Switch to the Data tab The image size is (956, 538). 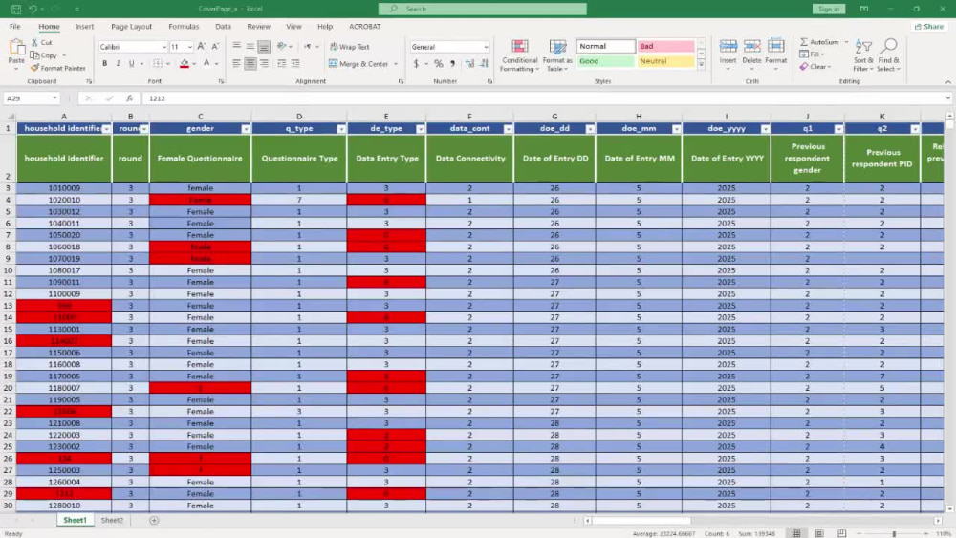tap(223, 27)
